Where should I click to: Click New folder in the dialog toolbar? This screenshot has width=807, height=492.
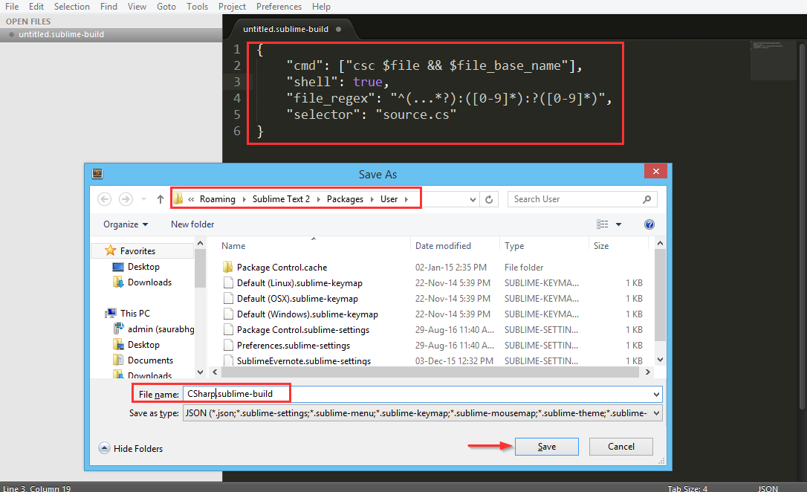pos(192,224)
